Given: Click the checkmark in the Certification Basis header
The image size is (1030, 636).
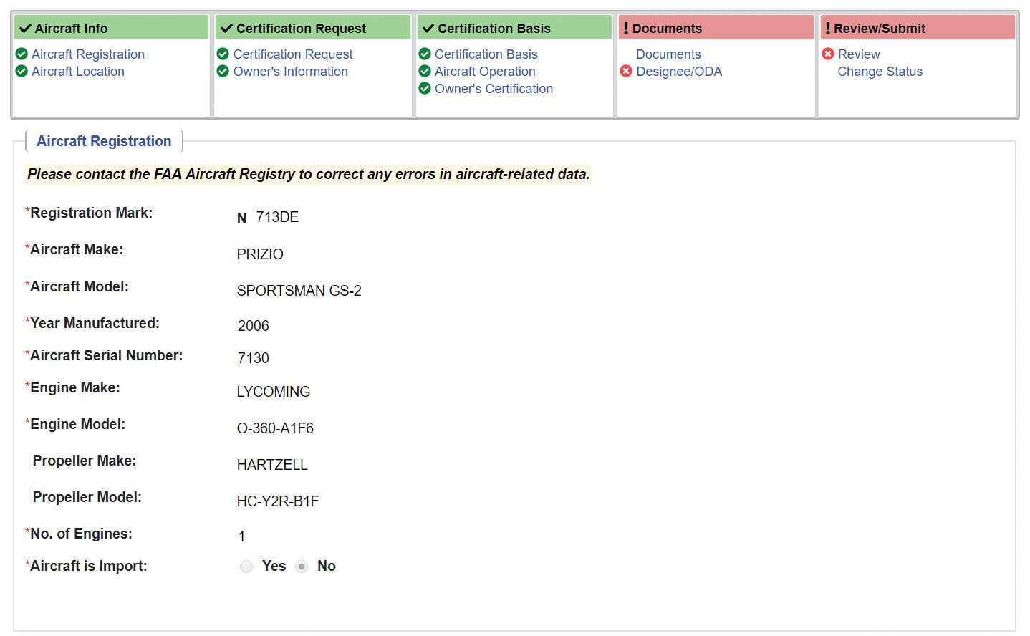Looking at the screenshot, I should coord(428,29).
